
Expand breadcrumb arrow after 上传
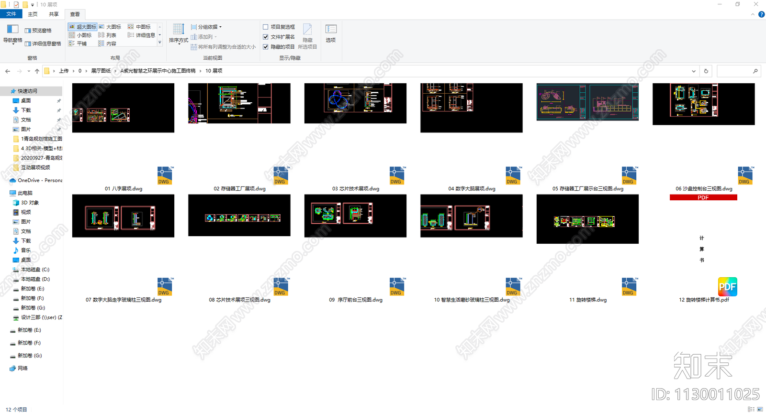[x=73, y=71]
